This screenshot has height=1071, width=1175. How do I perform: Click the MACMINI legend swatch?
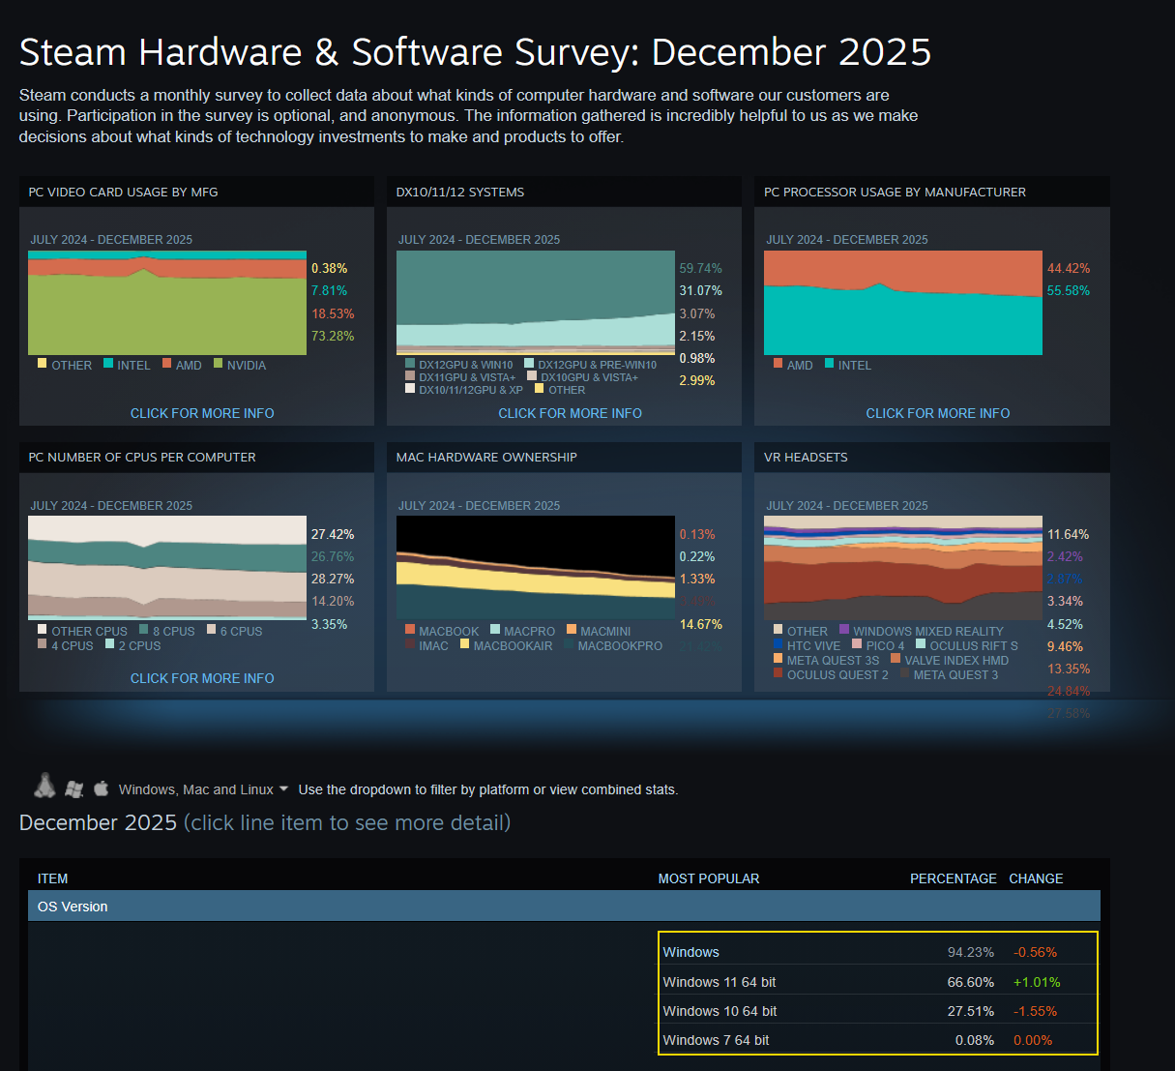[572, 630]
